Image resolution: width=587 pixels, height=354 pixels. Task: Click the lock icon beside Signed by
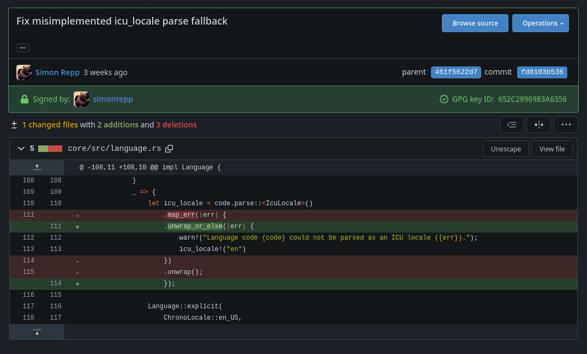pyautogui.click(x=24, y=99)
